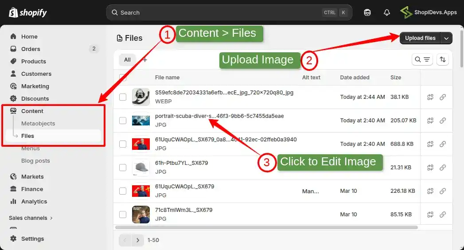The width and height of the screenshot is (464, 250).
Task: Click the 1-50 pagination label
Action: tap(153, 240)
